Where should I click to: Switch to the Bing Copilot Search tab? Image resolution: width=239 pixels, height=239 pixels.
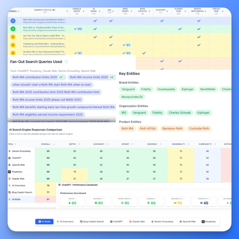click(x=92, y=222)
